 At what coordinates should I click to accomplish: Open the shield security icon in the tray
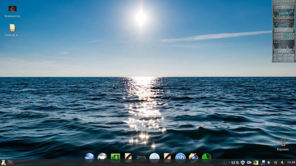tap(243, 162)
